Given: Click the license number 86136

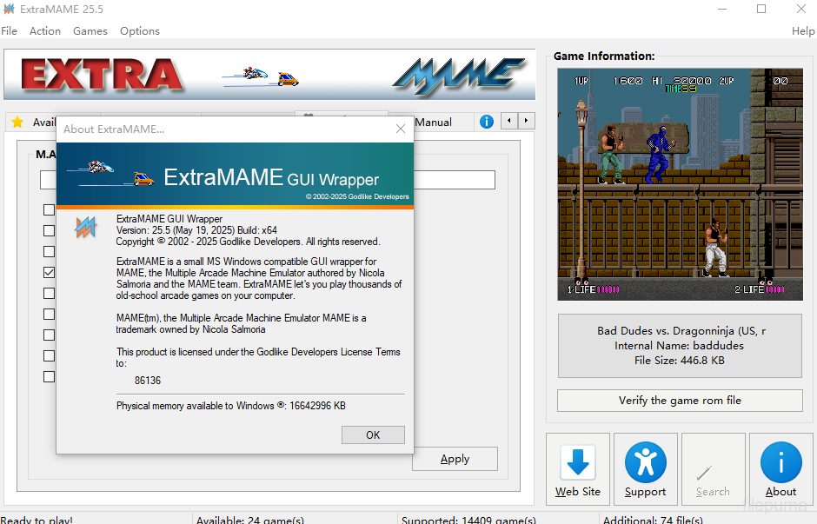Looking at the screenshot, I should 148,381.
